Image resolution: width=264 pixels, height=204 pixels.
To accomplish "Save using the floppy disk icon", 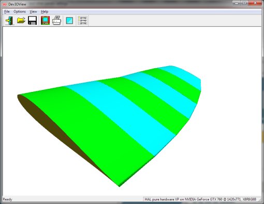I will [x=32, y=21].
